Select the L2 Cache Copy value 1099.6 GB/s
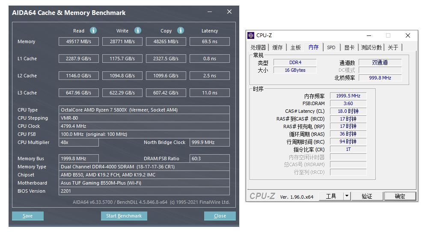428x232 pixels. pyautogui.click(x=166, y=76)
